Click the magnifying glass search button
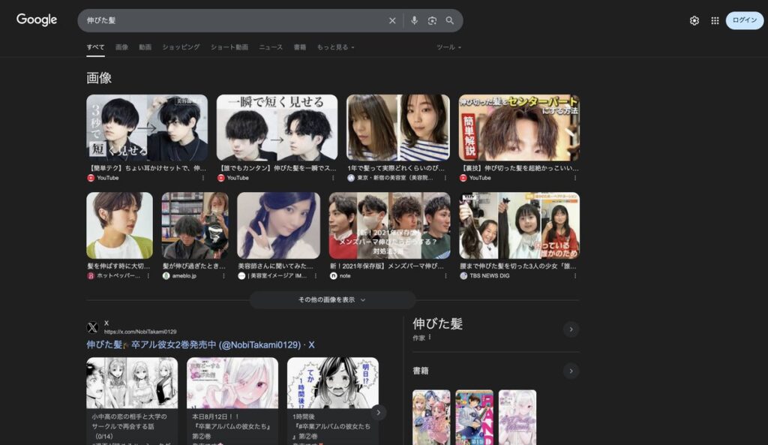 [x=450, y=21]
